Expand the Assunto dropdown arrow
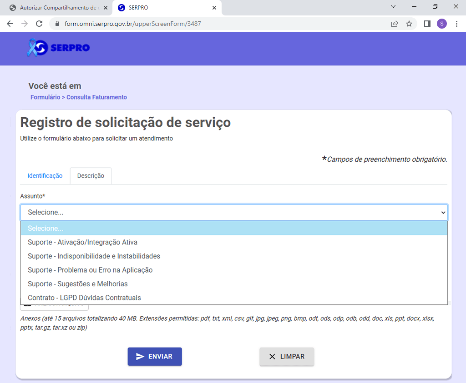 pyautogui.click(x=443, y=213)
